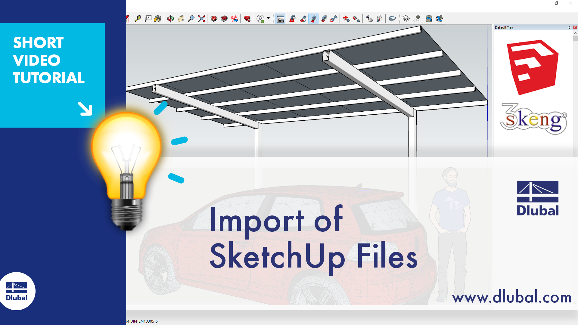The width and height of the screenshot is (578, 325).
Task: Select the magnet snap tool
Action: click(x=356, y=19)
